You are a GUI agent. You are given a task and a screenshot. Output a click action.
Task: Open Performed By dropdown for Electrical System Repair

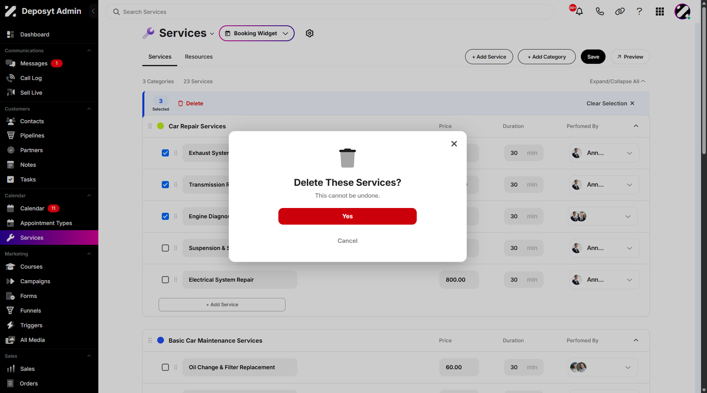click(x=604, y=280)
